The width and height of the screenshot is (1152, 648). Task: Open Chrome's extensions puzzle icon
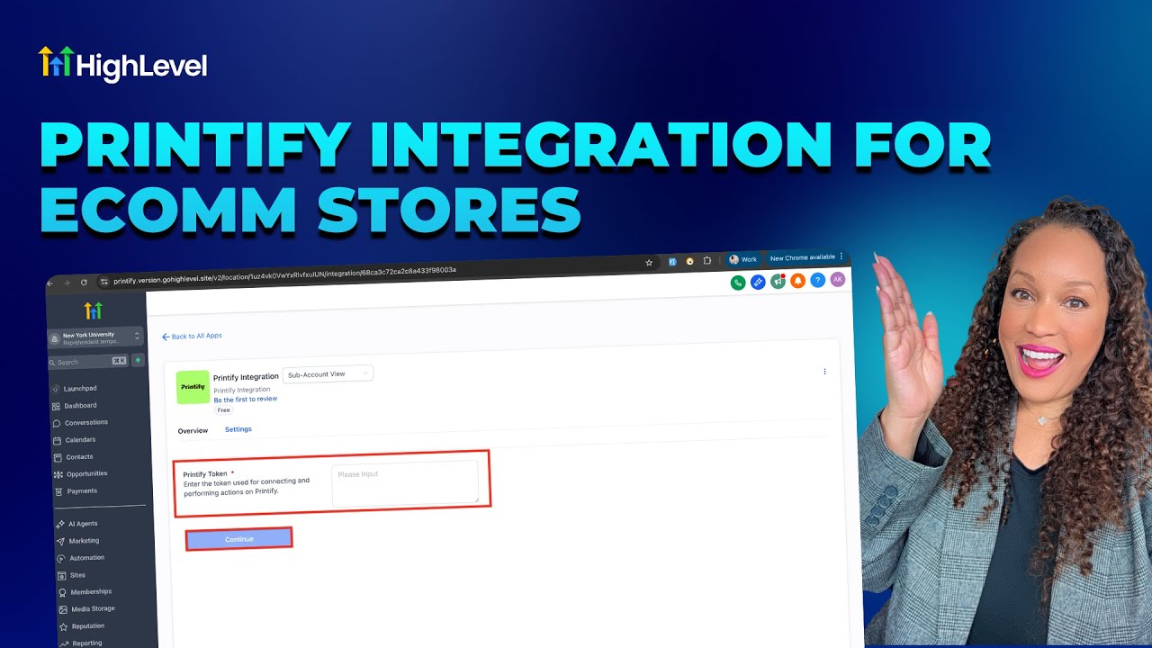click(707, 261)
